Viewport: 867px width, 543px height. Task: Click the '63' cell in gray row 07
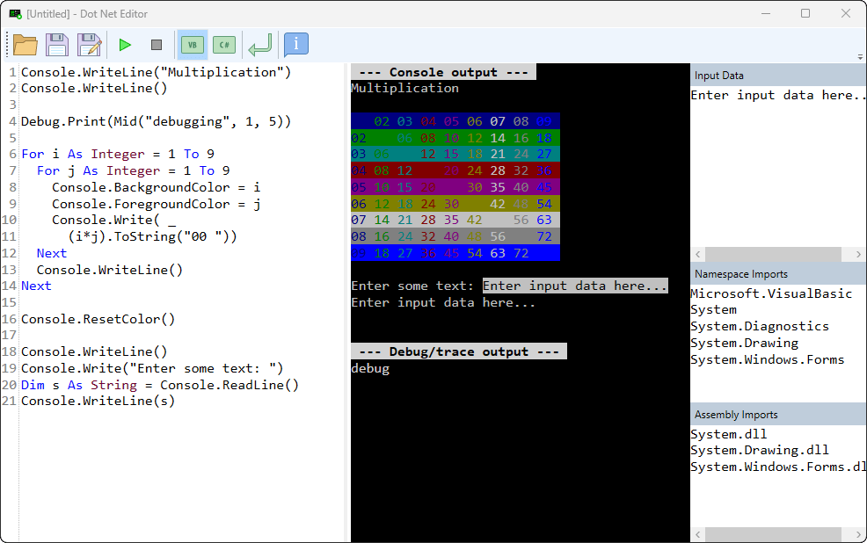click(x=544, y=220)
